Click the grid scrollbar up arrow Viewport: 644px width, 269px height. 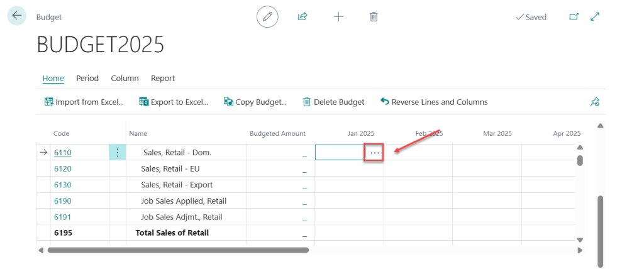click(580, 147)
